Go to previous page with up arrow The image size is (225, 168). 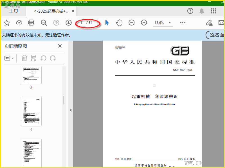pos(56,23)
